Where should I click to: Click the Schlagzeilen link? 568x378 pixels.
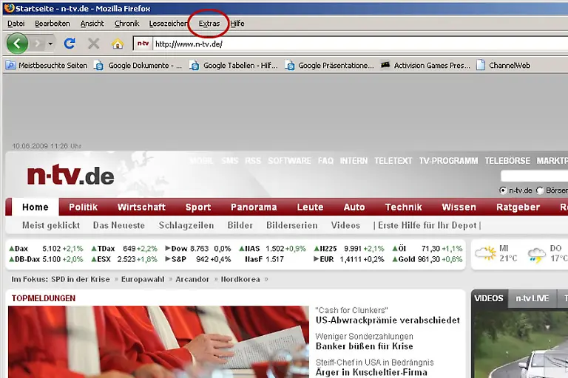tap(186, 225)
